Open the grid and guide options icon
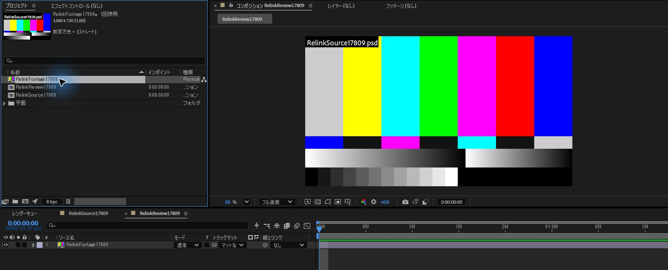Image resolution: width=668 pixels, height=270 pixels. [347, 202]
